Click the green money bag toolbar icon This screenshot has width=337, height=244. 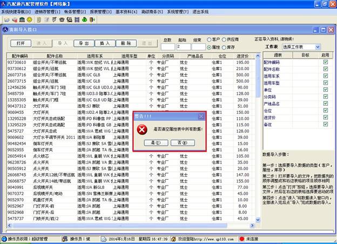pyautogui.click(x=84, y=20)
